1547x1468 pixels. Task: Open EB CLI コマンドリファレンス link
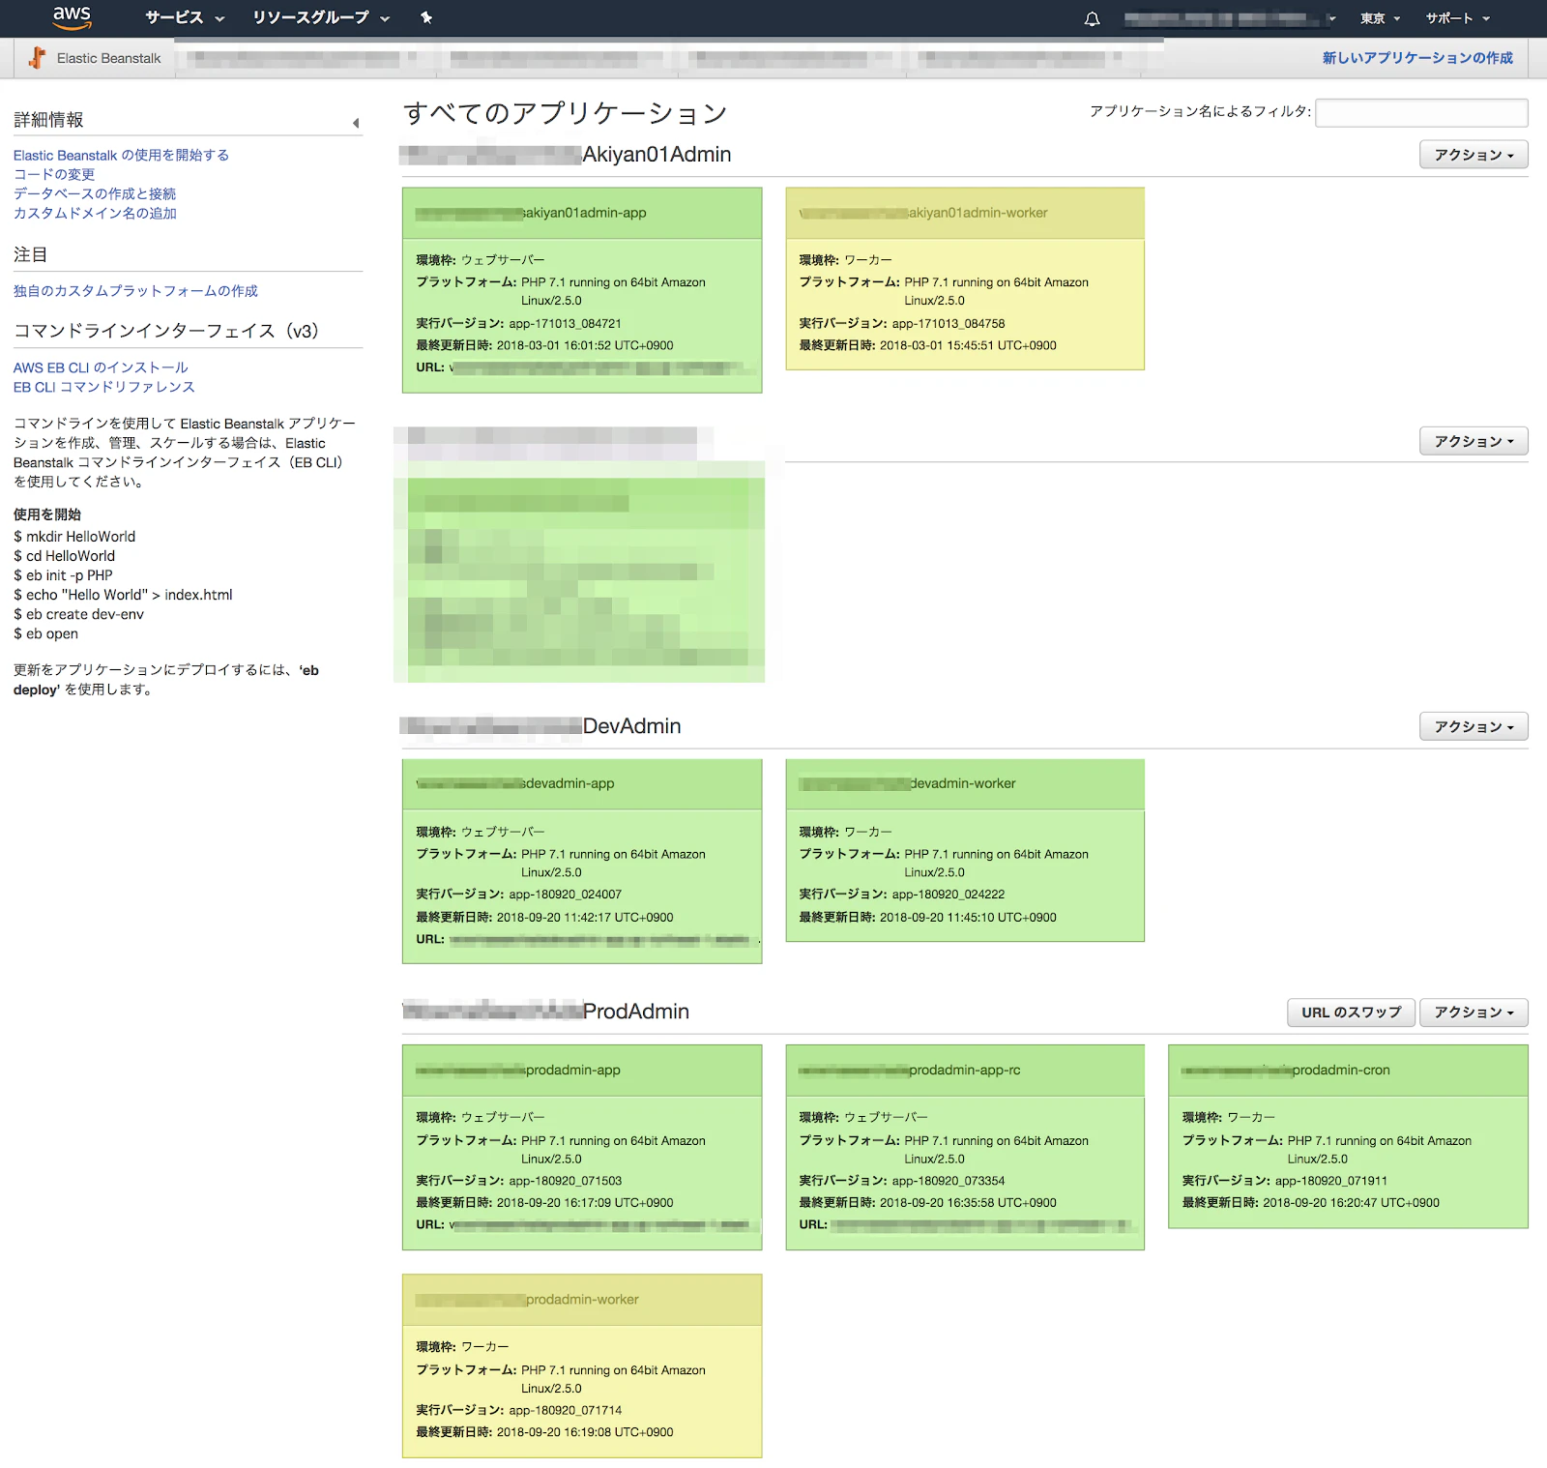pyautogui.click(x=104, y=387)
